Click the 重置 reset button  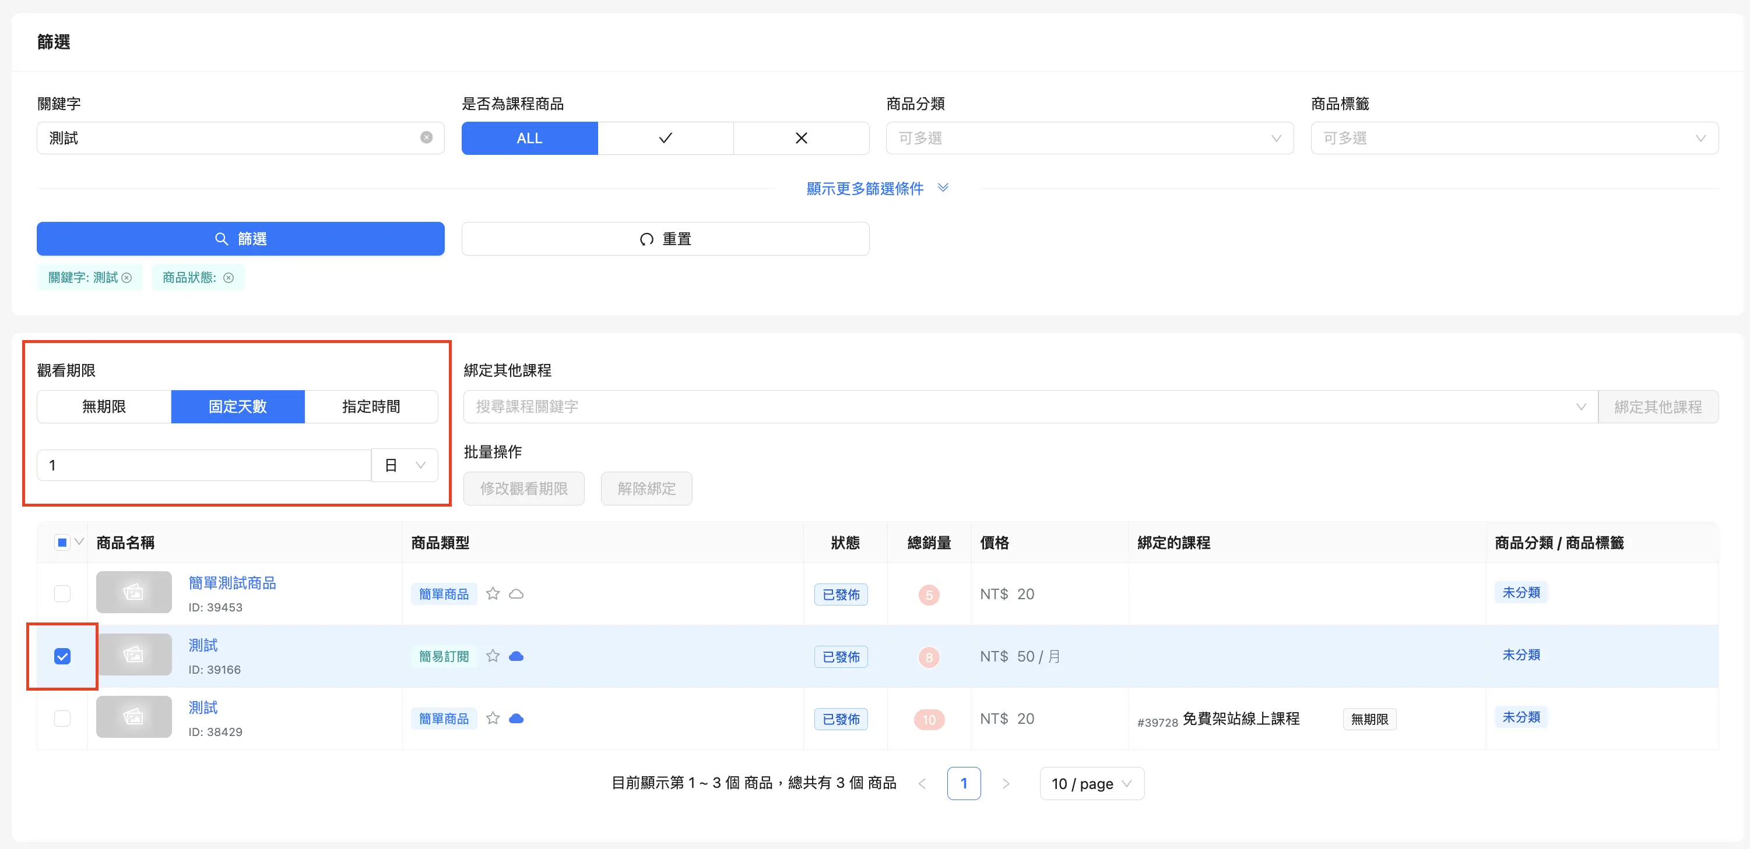[x=665, y=239]
